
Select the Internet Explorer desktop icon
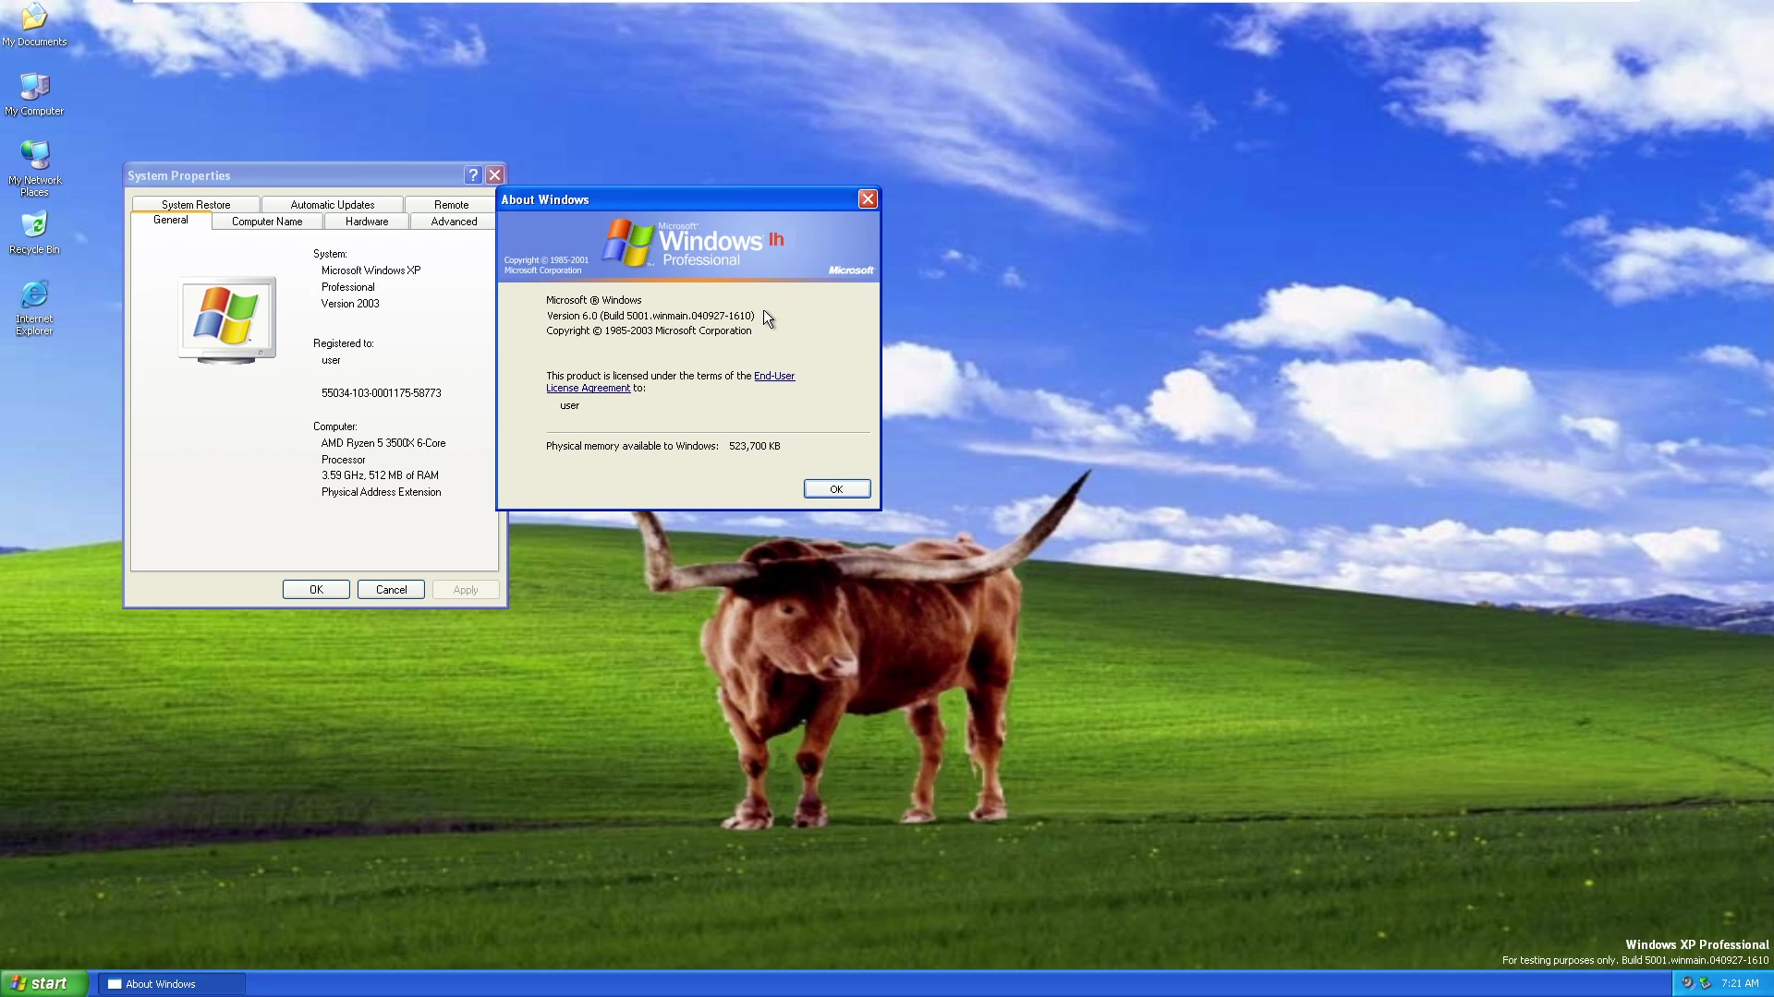34,308
